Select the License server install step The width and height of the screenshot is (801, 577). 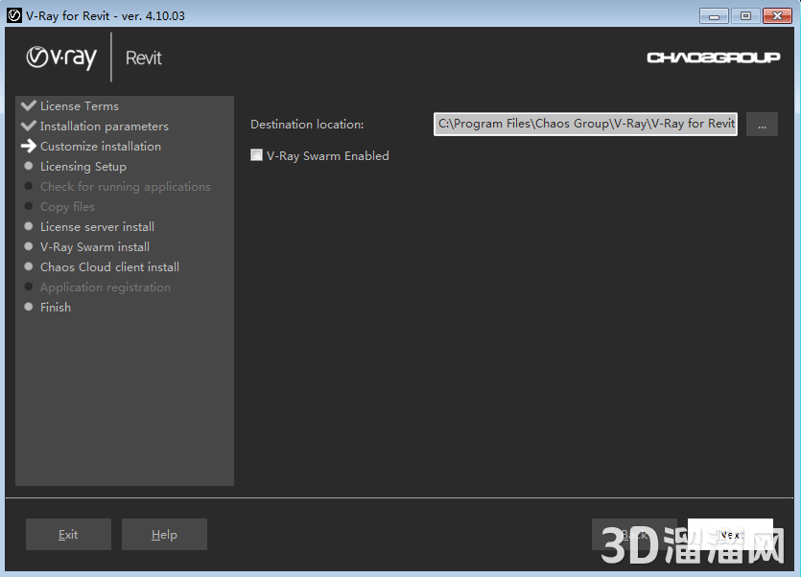click(97, 226)
